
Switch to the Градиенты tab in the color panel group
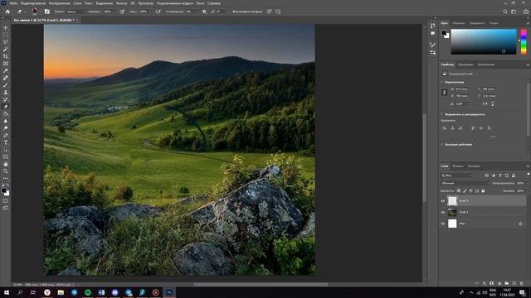click(477, 23)
